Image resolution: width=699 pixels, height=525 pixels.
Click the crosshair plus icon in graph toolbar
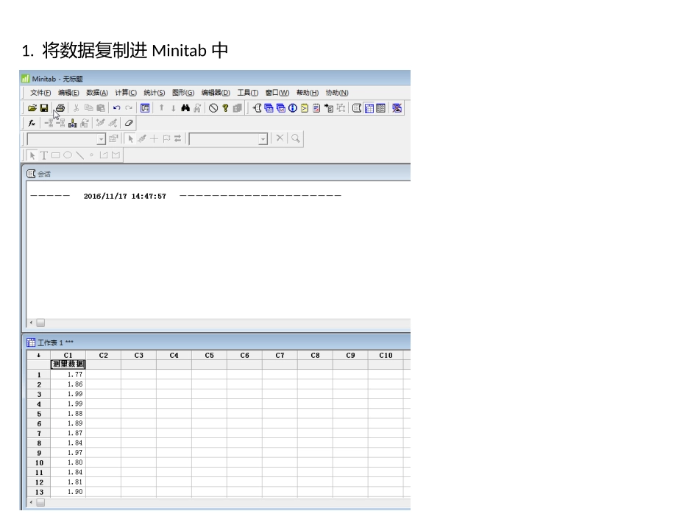coord(154,138)
